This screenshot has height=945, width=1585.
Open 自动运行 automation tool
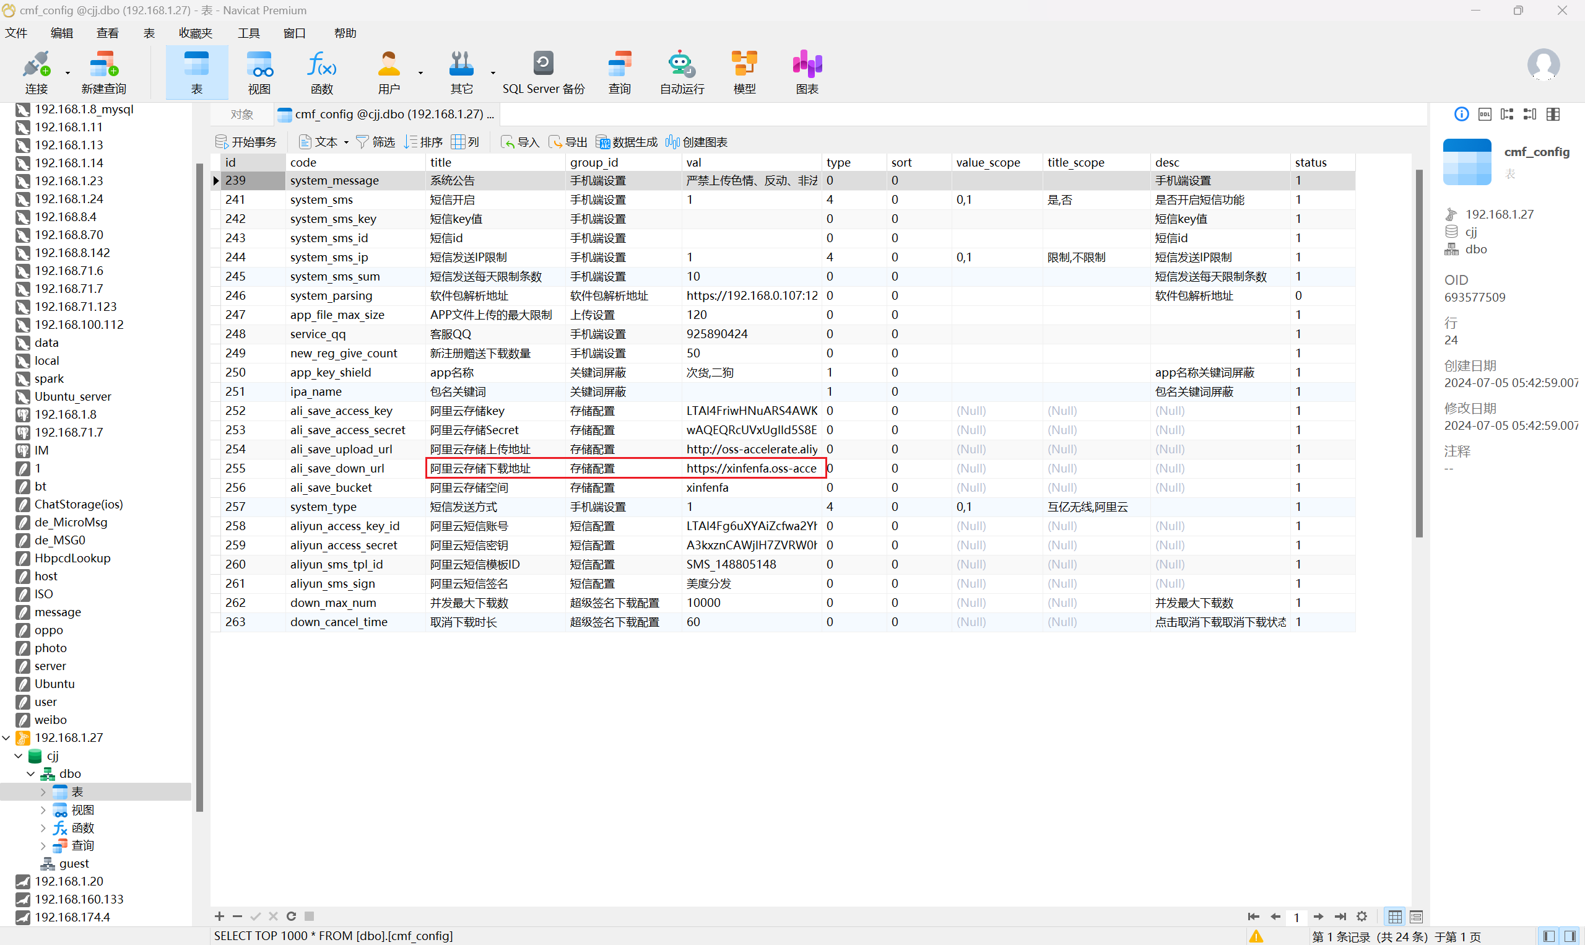pyautogui.click(x=682, y=72)
